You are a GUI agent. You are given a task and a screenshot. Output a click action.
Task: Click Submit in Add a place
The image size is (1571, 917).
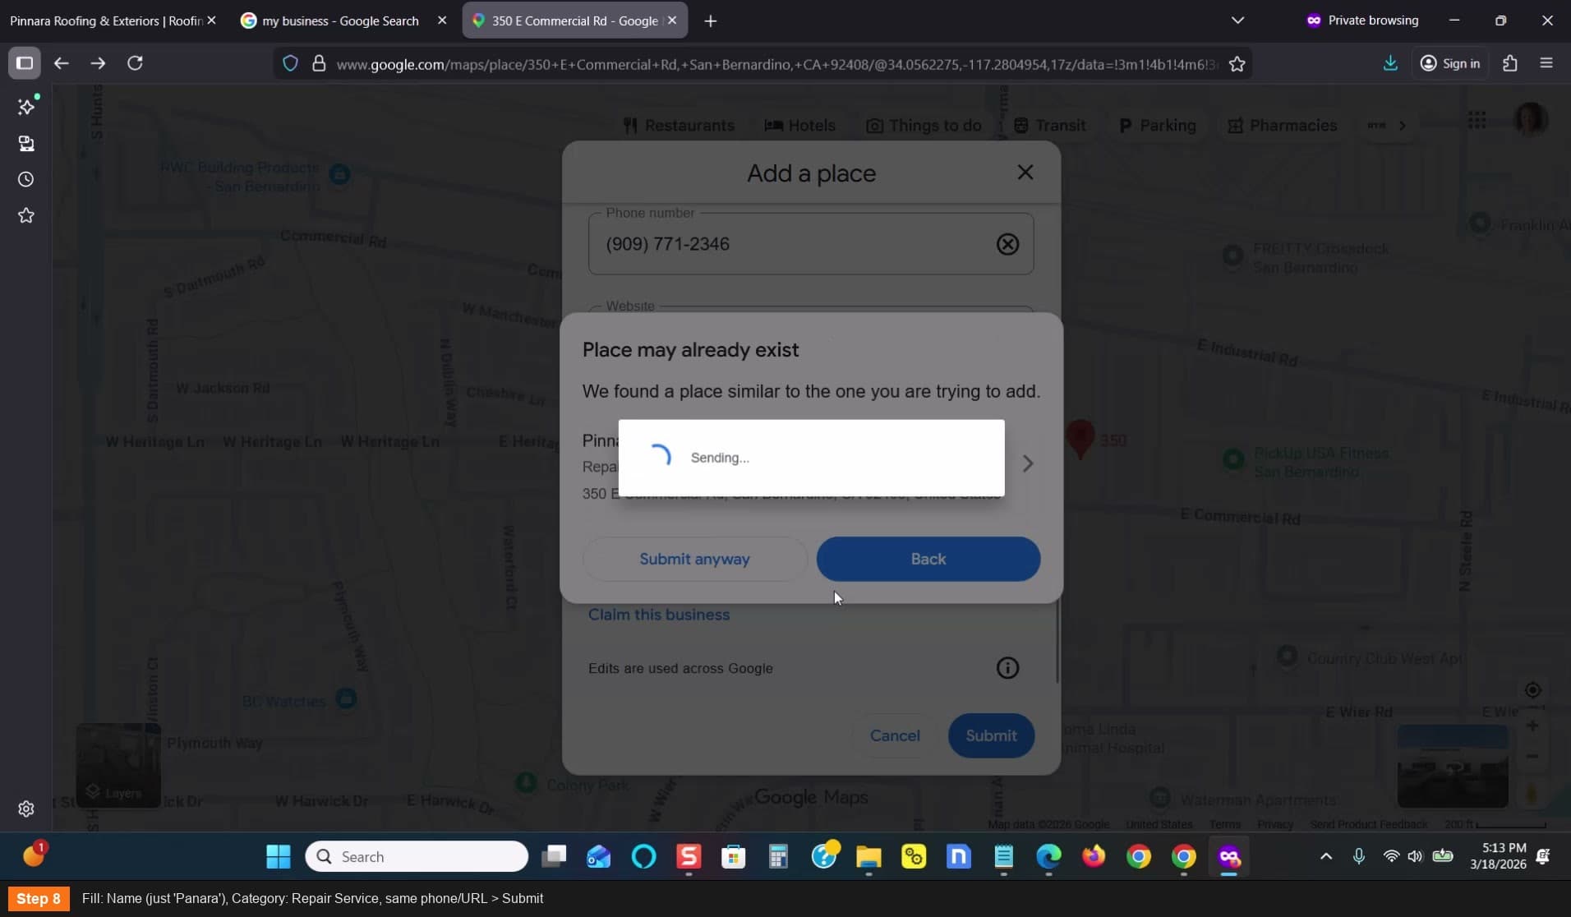pyautogui.click(x=991, y=735)
